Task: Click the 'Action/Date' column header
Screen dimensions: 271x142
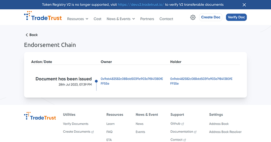Action: coord(41,61)
